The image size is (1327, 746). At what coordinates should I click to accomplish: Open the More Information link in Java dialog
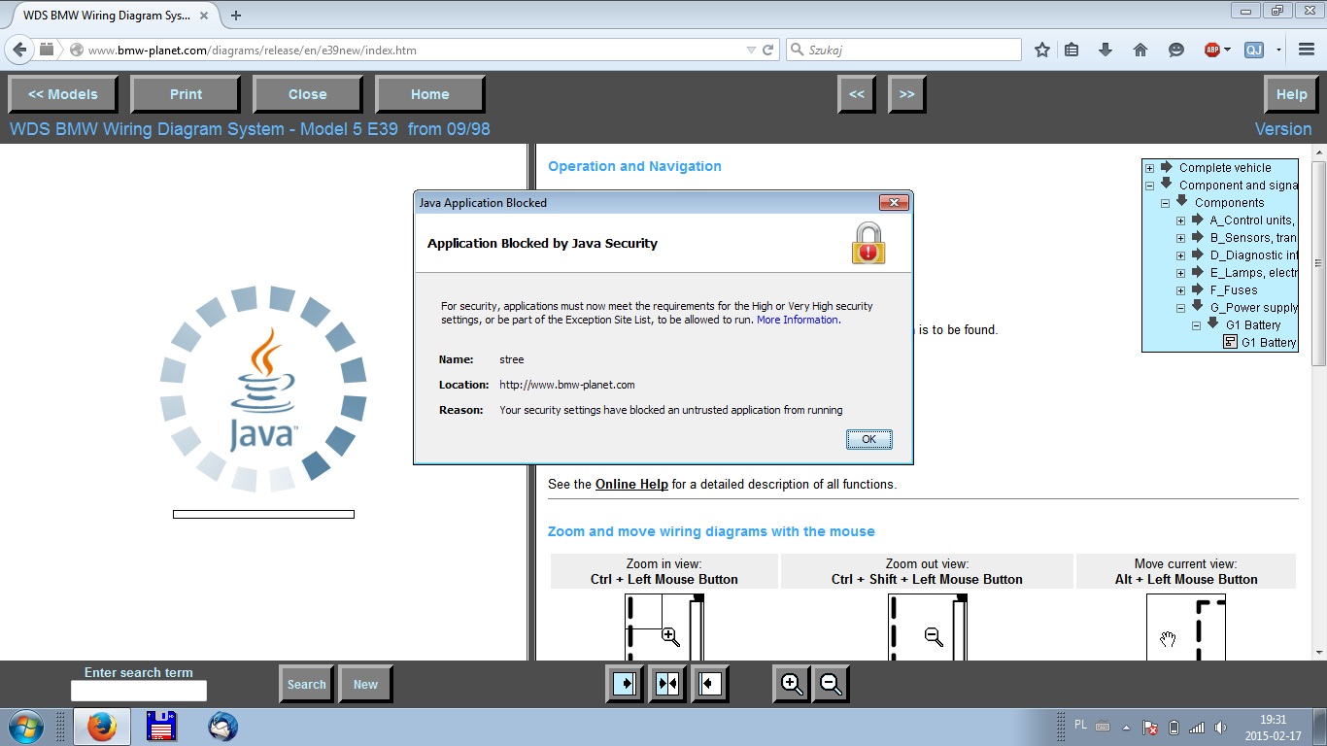click(x=798, y=320)
